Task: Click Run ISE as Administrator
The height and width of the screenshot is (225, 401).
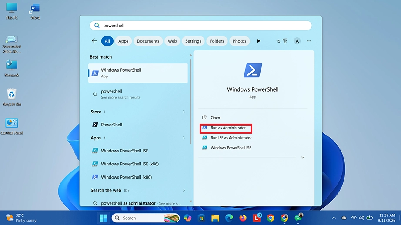Action: coord(227,138)
